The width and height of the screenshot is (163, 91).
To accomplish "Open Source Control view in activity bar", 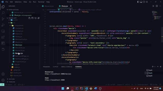I will point(3,19).
